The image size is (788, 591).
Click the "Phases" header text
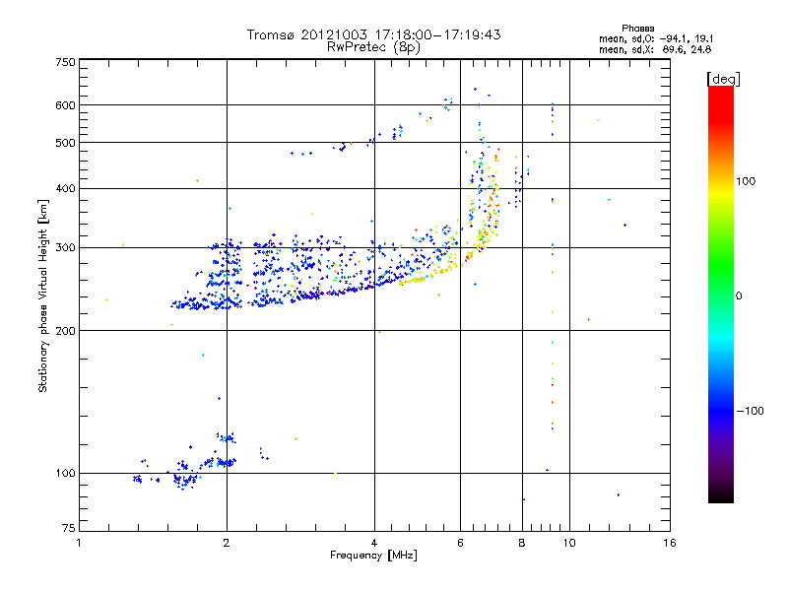[637, 29]
